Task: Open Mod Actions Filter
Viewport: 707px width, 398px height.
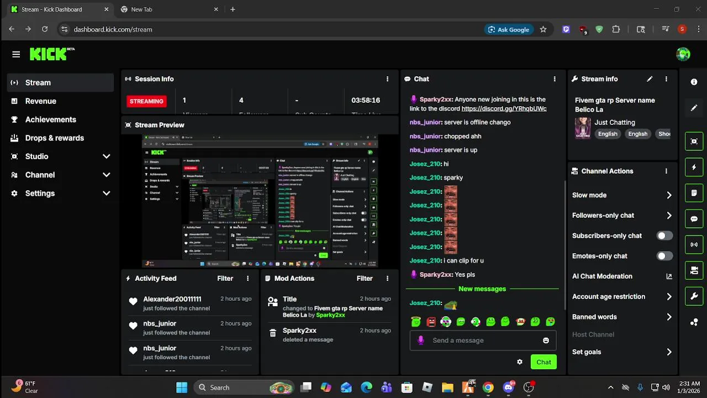Action: click(x=365, y=279)
